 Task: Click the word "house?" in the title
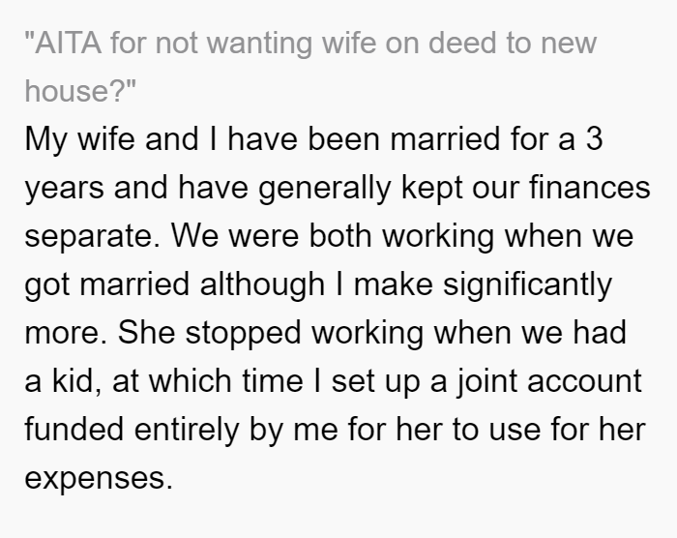pyautogui.click(x=80, y=91)
